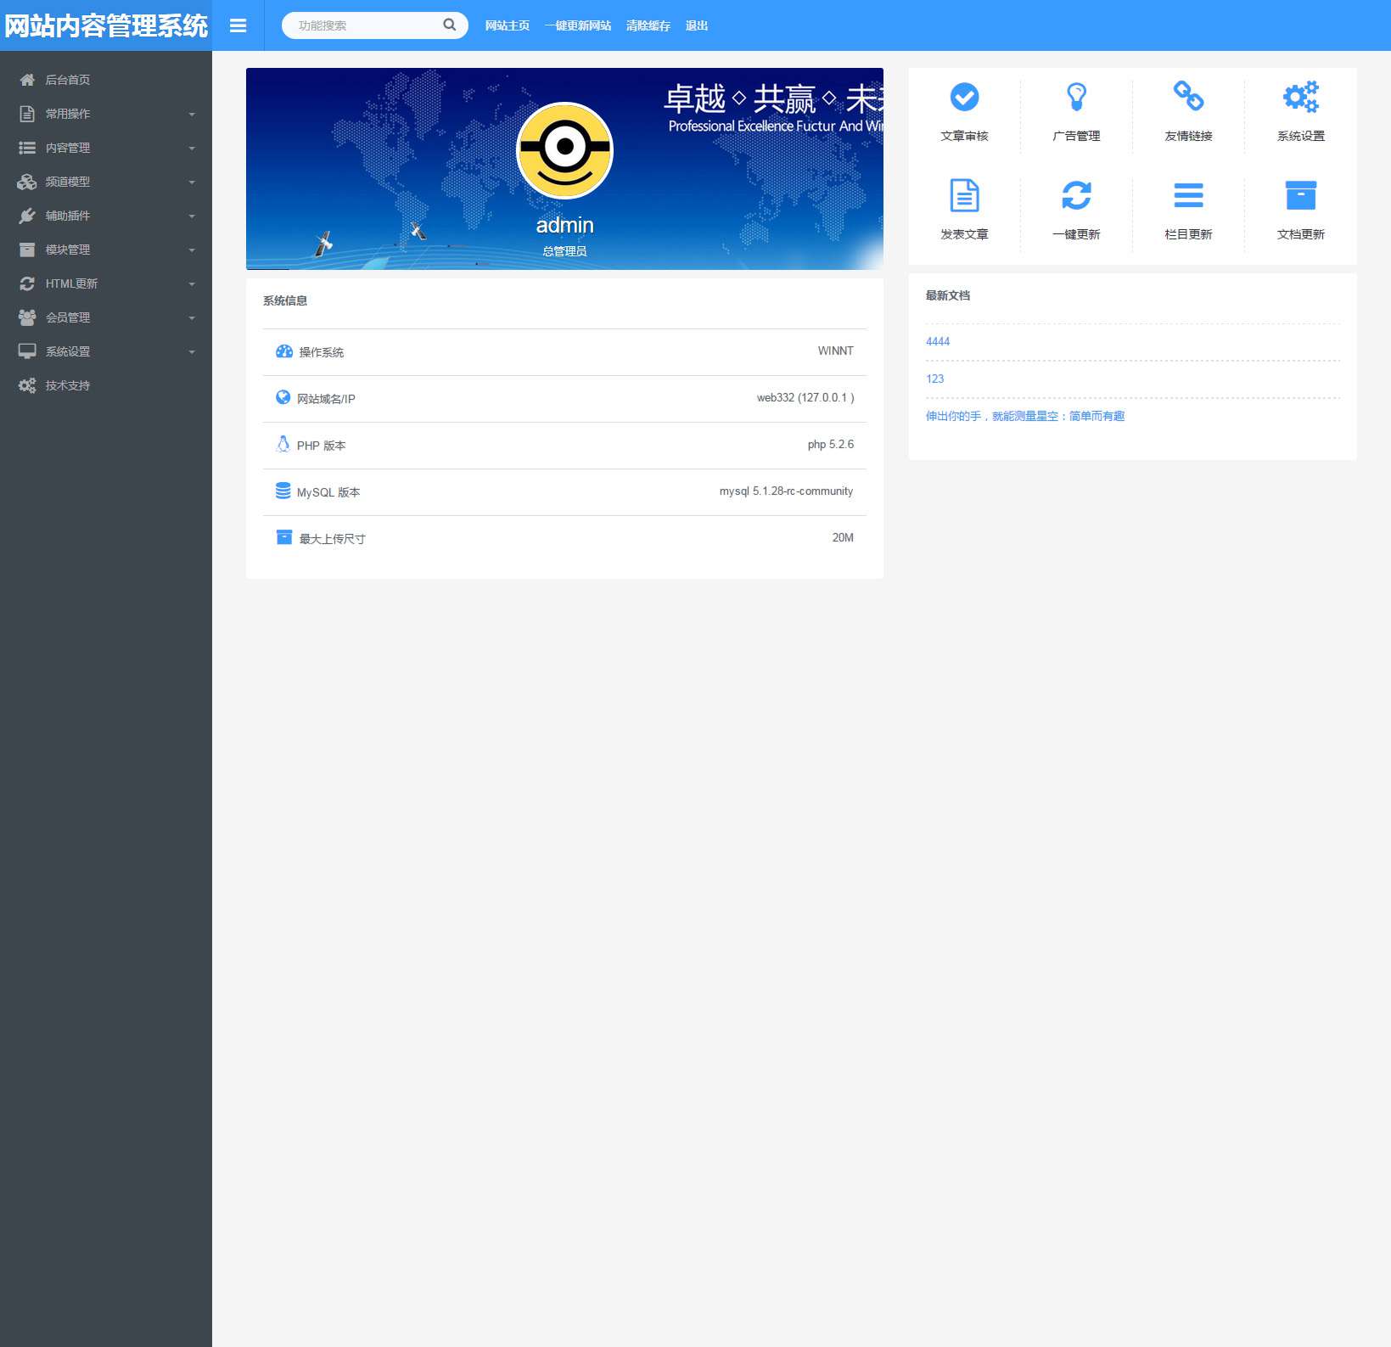Expand the 常用操作 sidebar menu
This screenshot has width=1391, height=1347.
point(106,114)
